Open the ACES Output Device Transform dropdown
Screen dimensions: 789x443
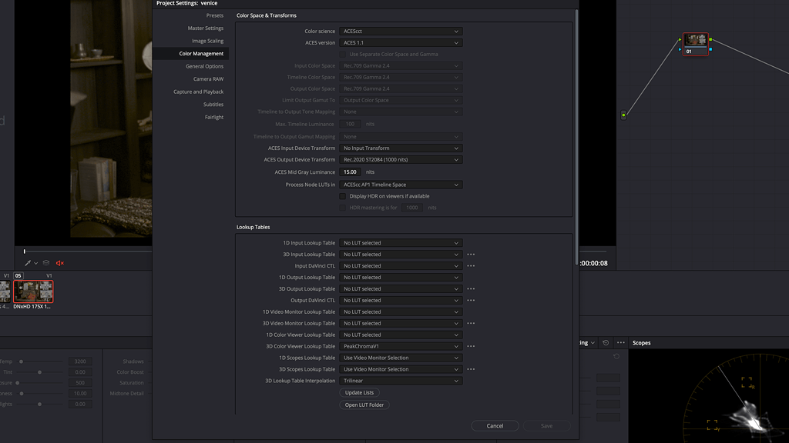pyautogui.click(x=400, y=159)
